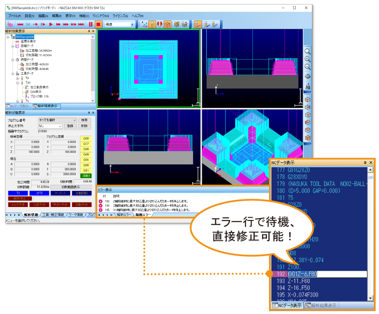The height and width of the screenshot is (314, 379).
Task: Click the bottom orange cube view icon
Action: [x=307, y=138]
